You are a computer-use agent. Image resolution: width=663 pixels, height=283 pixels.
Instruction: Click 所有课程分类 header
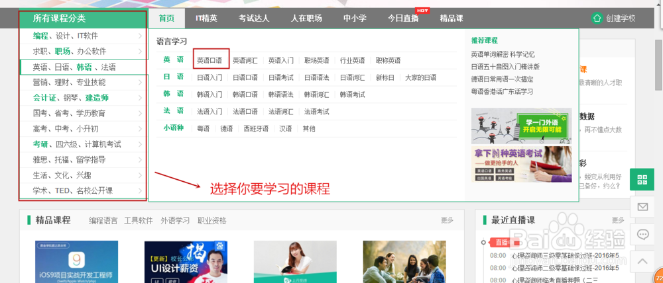point(59,18)
